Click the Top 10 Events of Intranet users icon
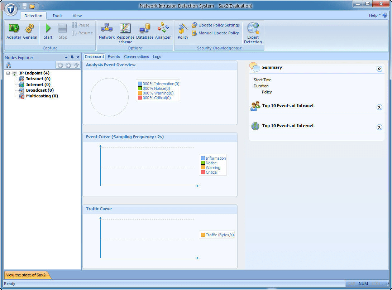Viewport: 392px width, 290px height. (255, 106)
